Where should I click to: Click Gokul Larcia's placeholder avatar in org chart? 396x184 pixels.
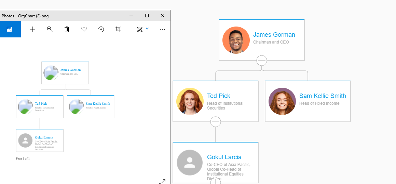coord(190,163)
